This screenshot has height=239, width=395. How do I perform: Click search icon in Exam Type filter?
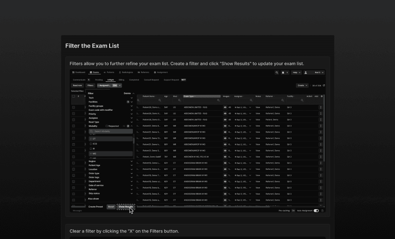(x=218, y=100)
